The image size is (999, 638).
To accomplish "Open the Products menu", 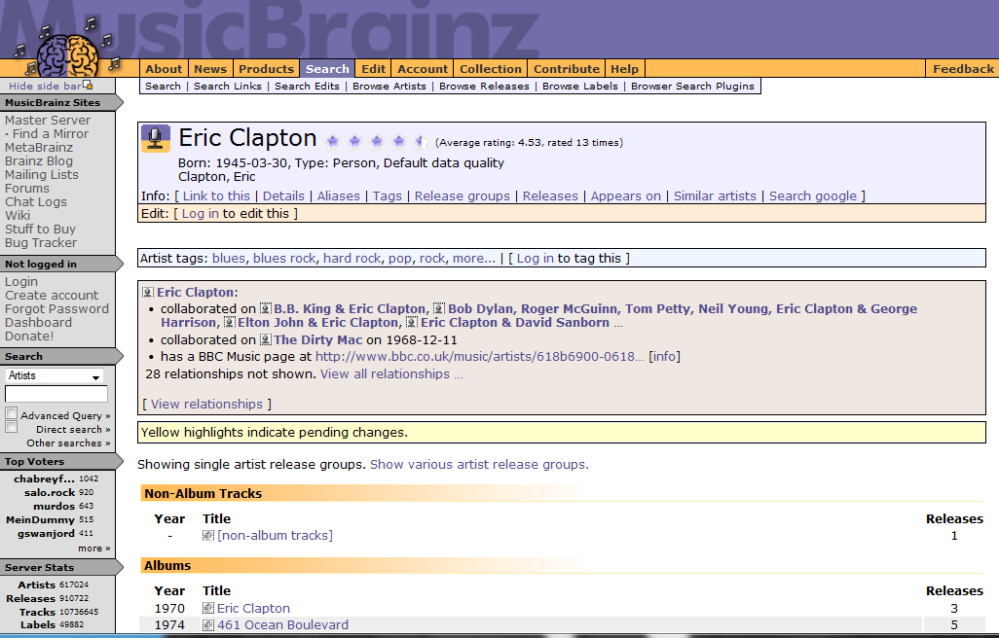I will (x=267, y=69).
